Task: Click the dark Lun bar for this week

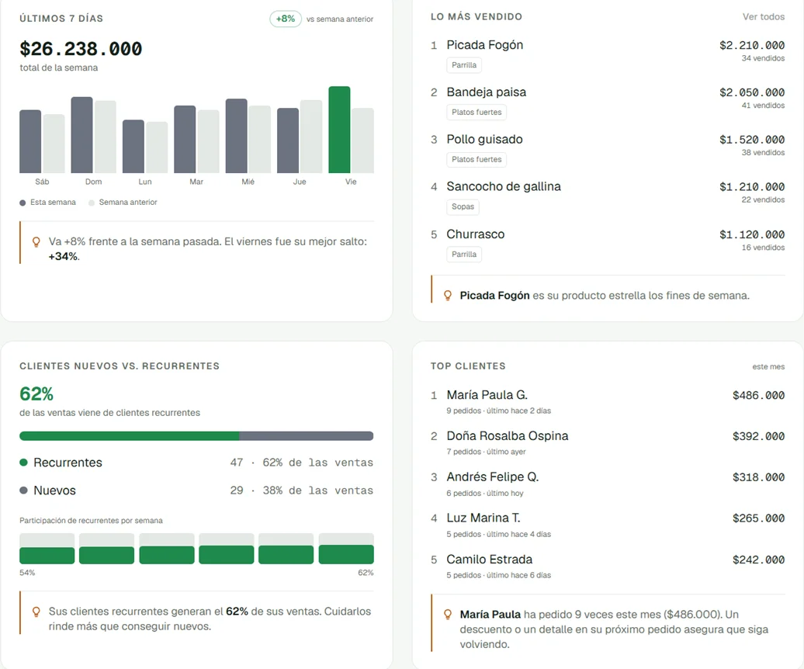Action: pyautogui.click(x=133, y=147)
